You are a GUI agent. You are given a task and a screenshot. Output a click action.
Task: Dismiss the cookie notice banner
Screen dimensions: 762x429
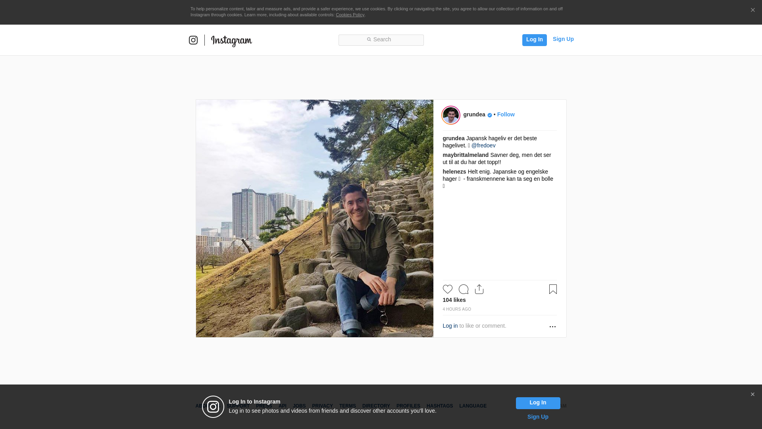pyautogui.click(x=752, y=10)
